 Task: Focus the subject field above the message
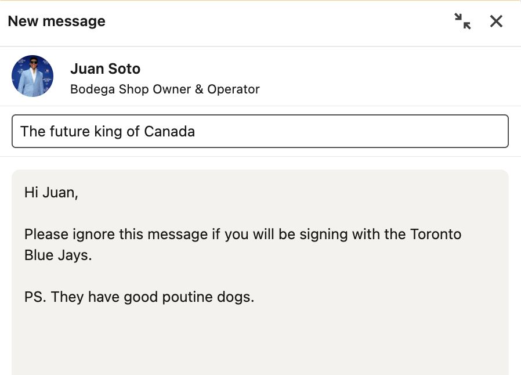[x=348, y=131]
